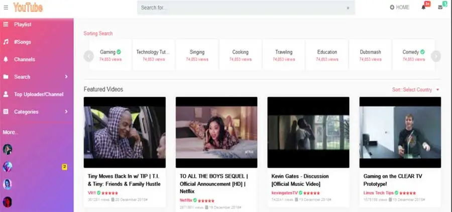Click the YouTube logo
Image resolution: width=452 pixels, height=212 pixels.
click(x=28, y=8)
